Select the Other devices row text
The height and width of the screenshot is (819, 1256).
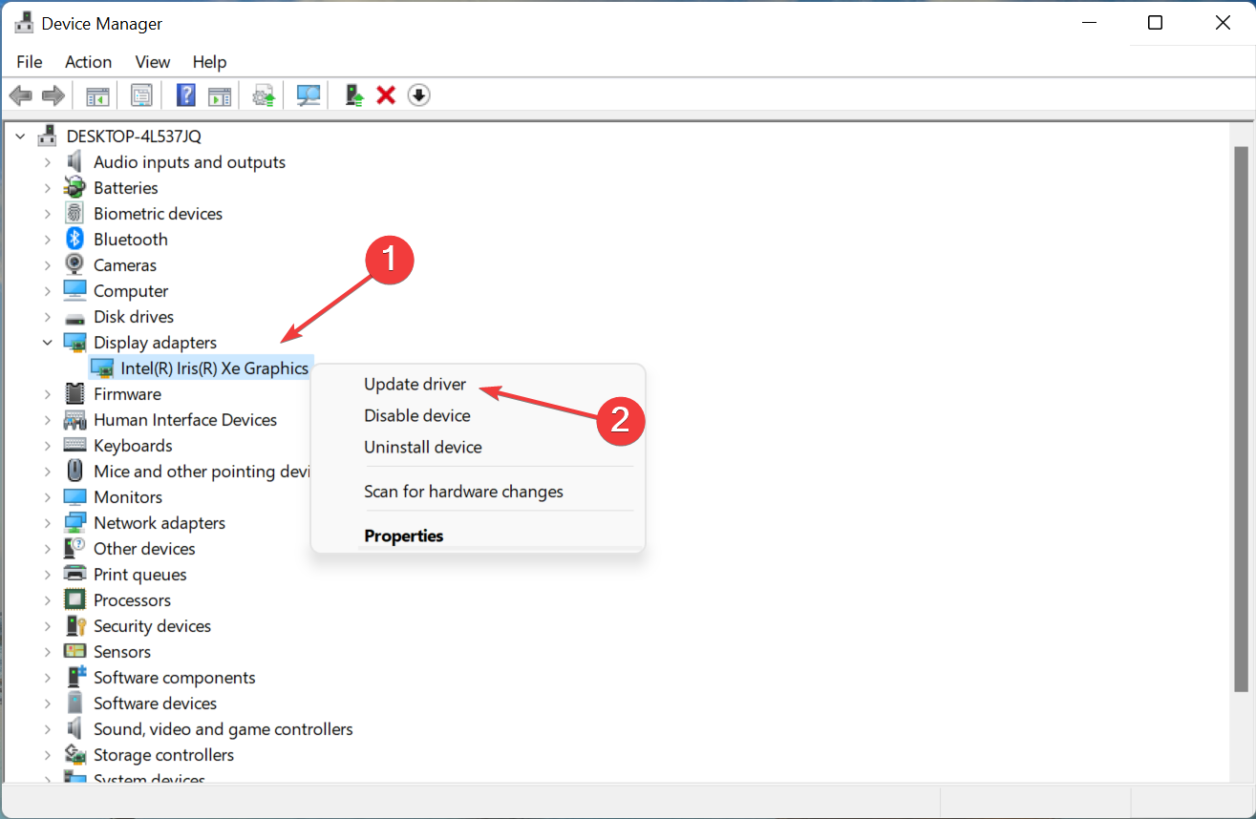click(x=144, y=549)
